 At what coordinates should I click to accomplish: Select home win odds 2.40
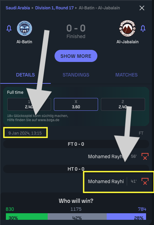(x=29, y=104)
